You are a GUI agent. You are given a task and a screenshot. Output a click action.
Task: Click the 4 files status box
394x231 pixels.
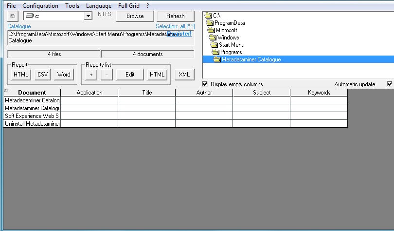54,54
